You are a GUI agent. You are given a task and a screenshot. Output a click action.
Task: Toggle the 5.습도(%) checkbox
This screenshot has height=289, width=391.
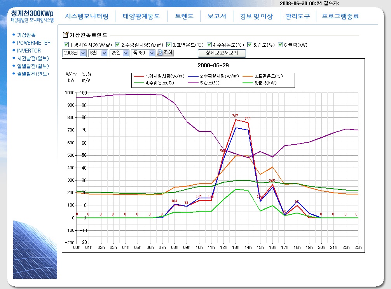[250, 45]
